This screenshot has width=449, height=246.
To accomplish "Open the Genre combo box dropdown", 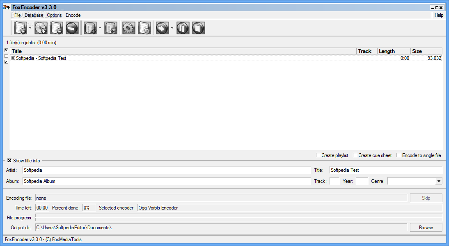I will (x=439, y=181).
